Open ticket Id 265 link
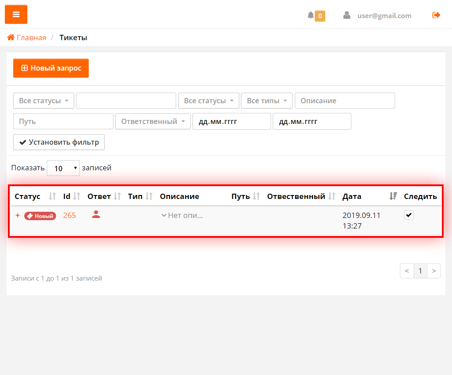452x375 pixels. [69, 215]
